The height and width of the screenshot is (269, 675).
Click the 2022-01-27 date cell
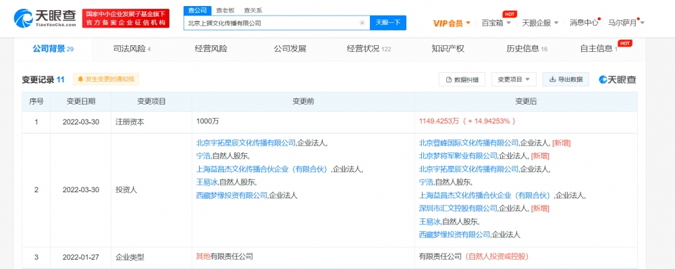click(x=80, y=258)
